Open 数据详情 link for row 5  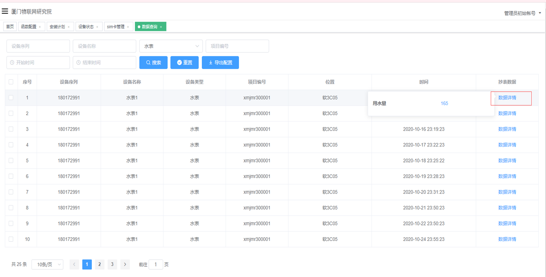click(x=507, y=161)
